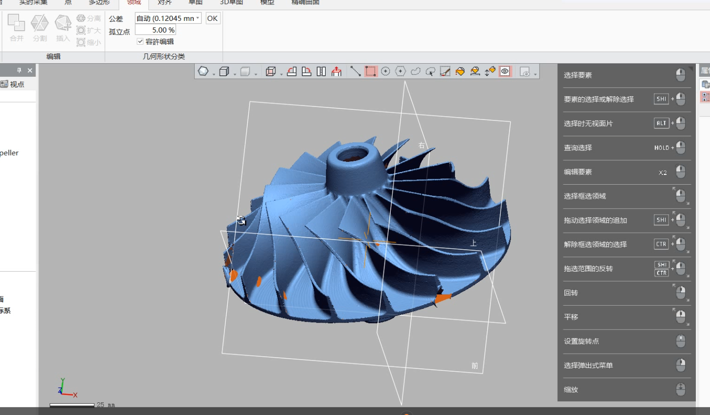Click the 选择框选领域 hint row text
The image size is (710, 415).
585,196
